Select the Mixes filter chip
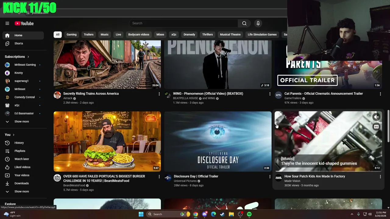Image resolution: width=390 pixels, height=219 pixels. click(x=160, y=34)
